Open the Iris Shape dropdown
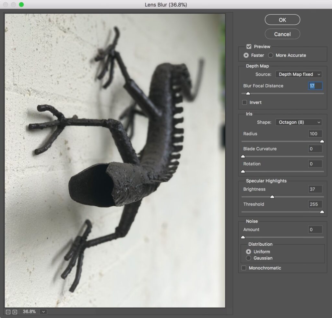332x318 pixels. click(x=299, y=122)
